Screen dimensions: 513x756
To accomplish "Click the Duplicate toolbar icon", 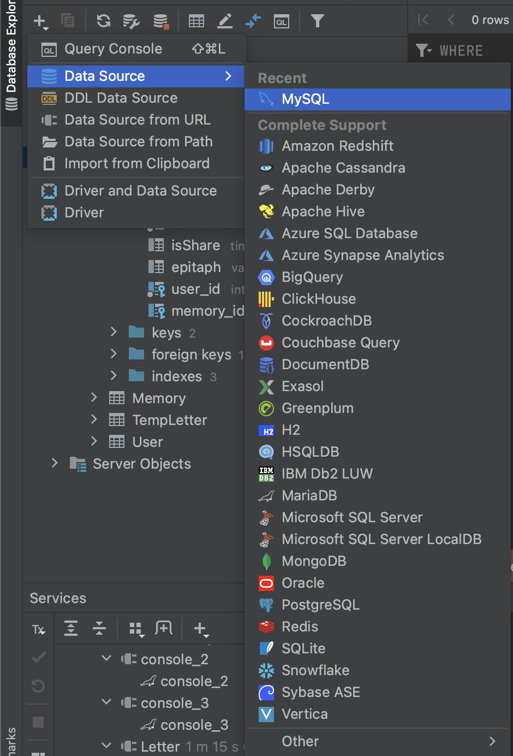I will 68,21.
